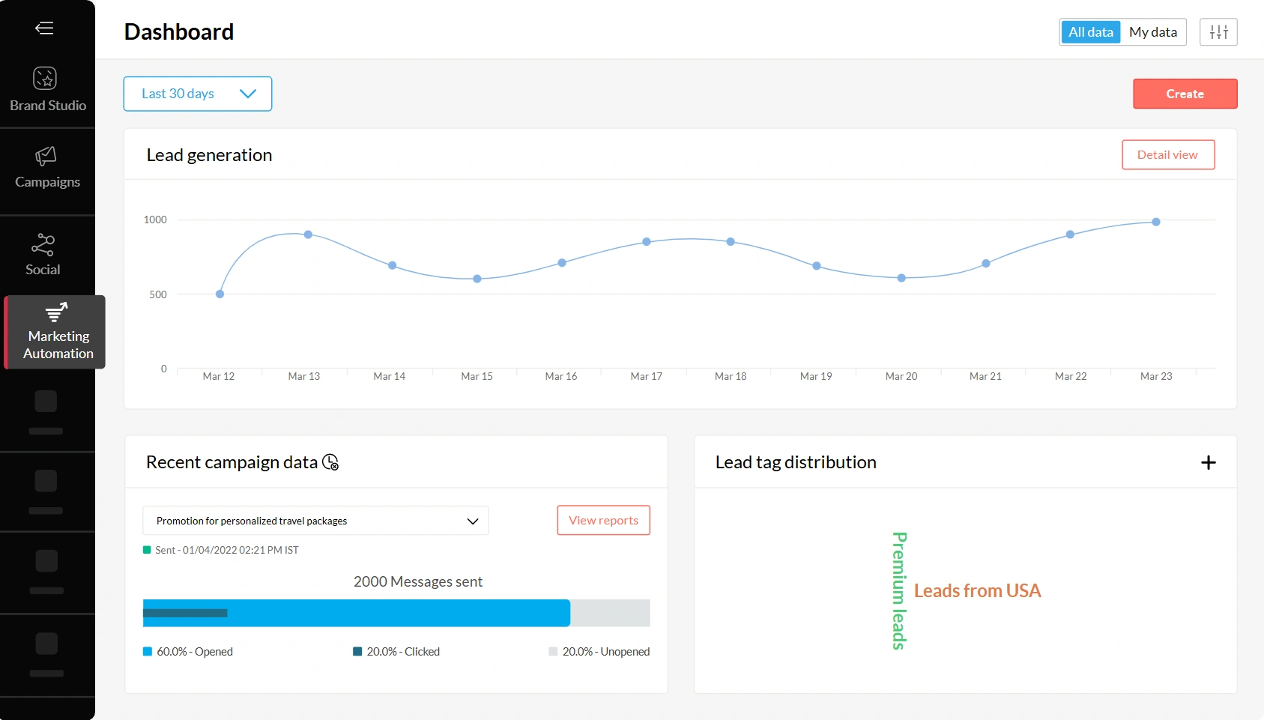
Task: Click the dark Clicked segment of progress bar
Action: point(185,613)
